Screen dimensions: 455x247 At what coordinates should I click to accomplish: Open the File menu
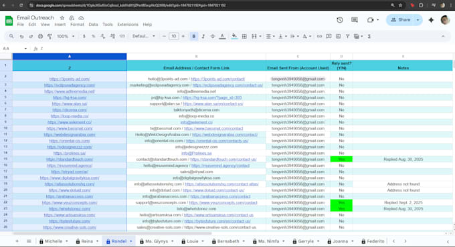pyautogui.click(x=20, y=25)
